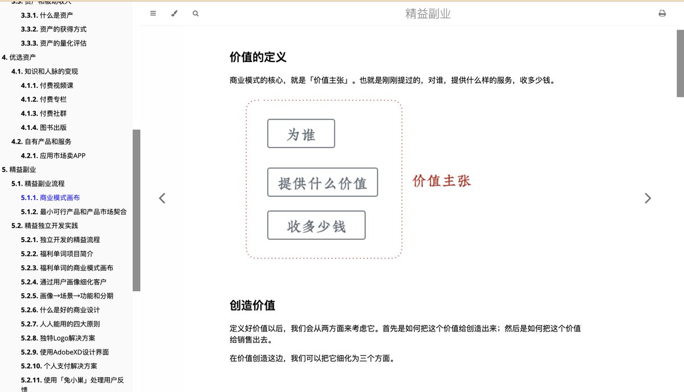Go to next chapter arrow
This screenshot has width=684, height=392.
click(648, 198)
